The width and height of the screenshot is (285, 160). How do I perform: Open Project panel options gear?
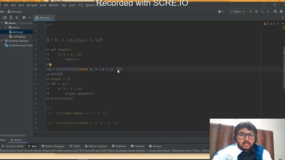(x=24, y=18)
